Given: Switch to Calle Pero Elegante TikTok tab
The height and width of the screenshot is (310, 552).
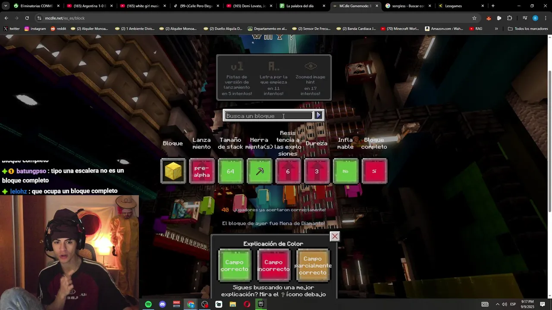Looking at the screenshot, I should [195, 6].
